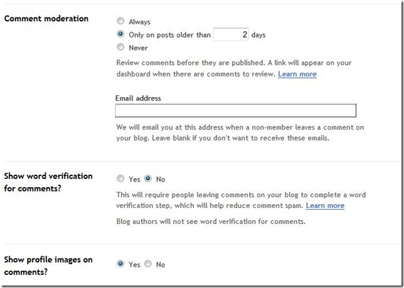
Task: Select No for word verification
Action: coord(148,179)
